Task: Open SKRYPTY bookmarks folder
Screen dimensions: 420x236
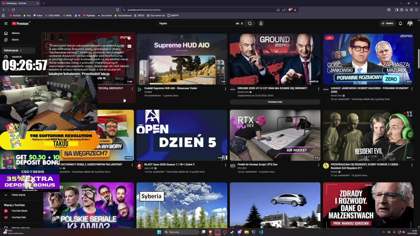Action: [x=173, y=15]
